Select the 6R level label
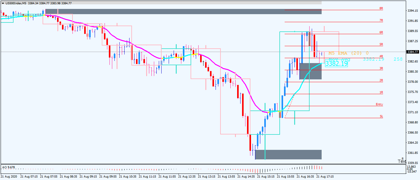420x180 pixels. 381,32
